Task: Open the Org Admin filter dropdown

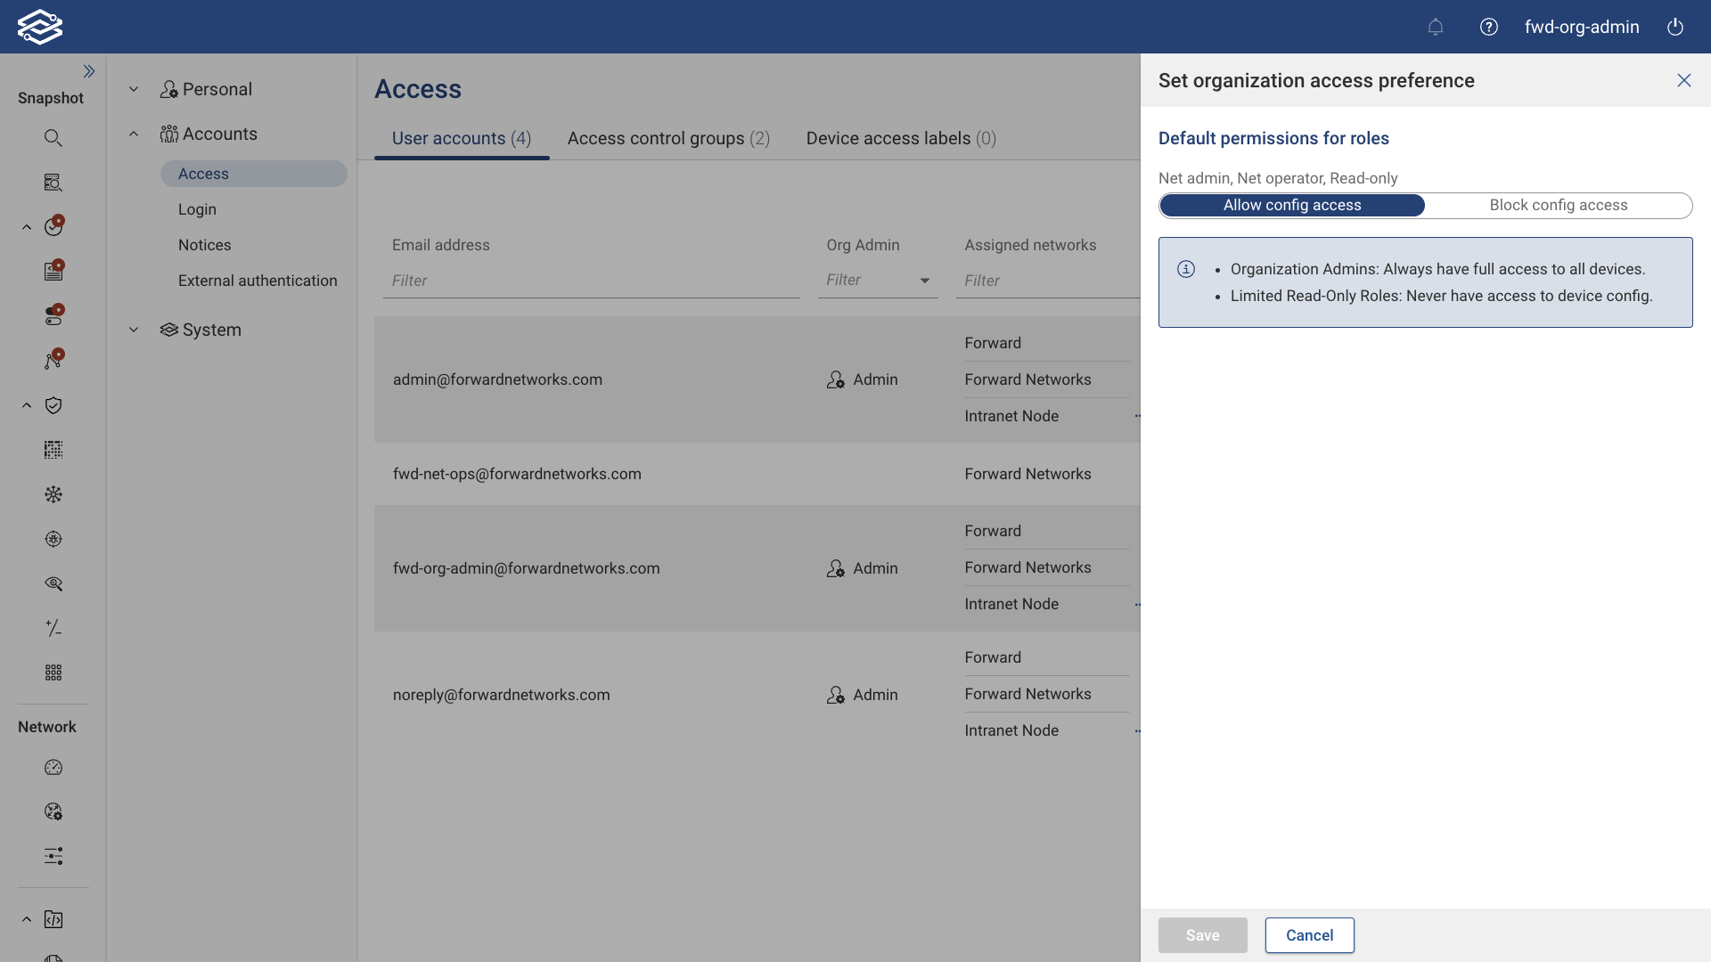Action: pos(924,280)
